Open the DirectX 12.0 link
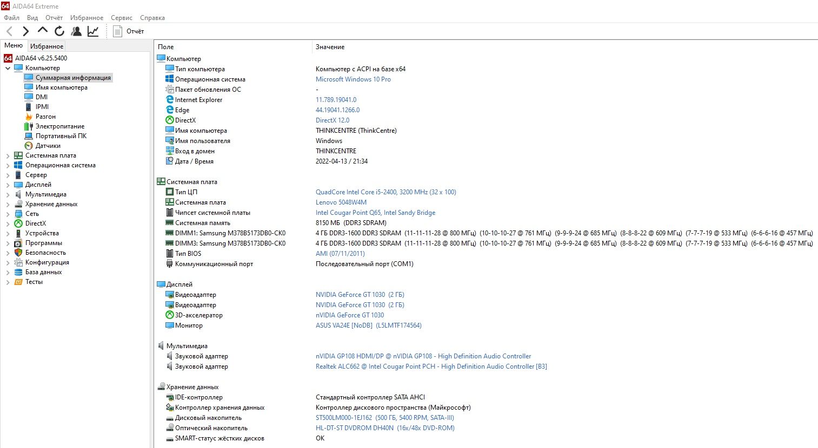This screenshot has height=448, width=818. pos(332,120)
